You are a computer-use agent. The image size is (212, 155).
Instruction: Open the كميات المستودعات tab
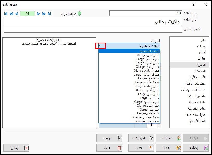189,90
